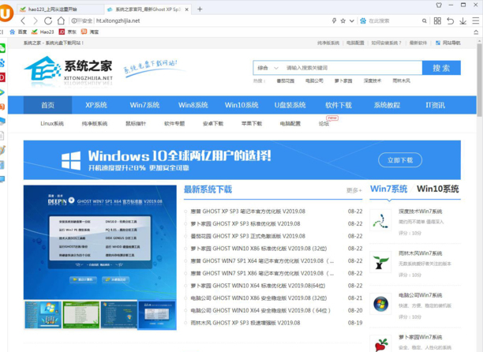Image resolution: width=483 pixels, height=352 pixels.
Task: Go back with the browser back arrow
Action: click(x=23, y=21)
